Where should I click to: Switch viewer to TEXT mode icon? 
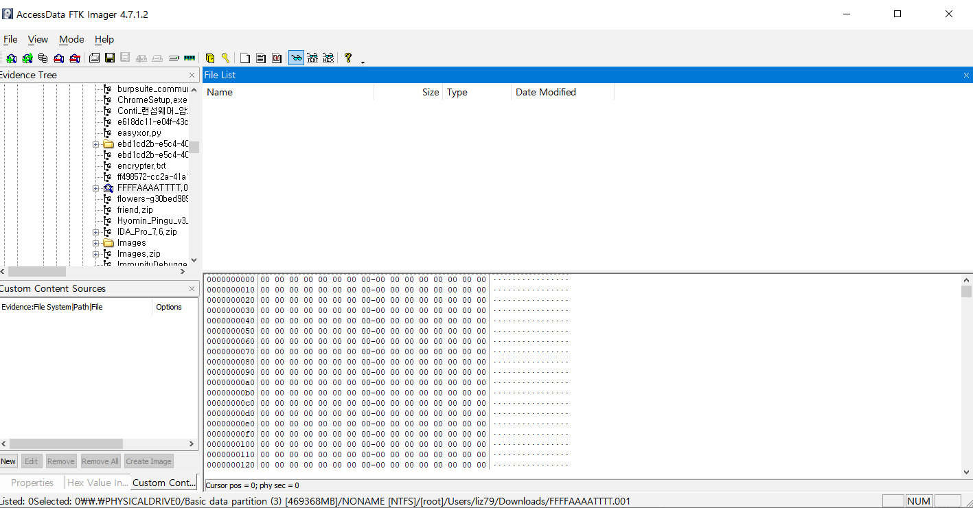coord(312,58)
